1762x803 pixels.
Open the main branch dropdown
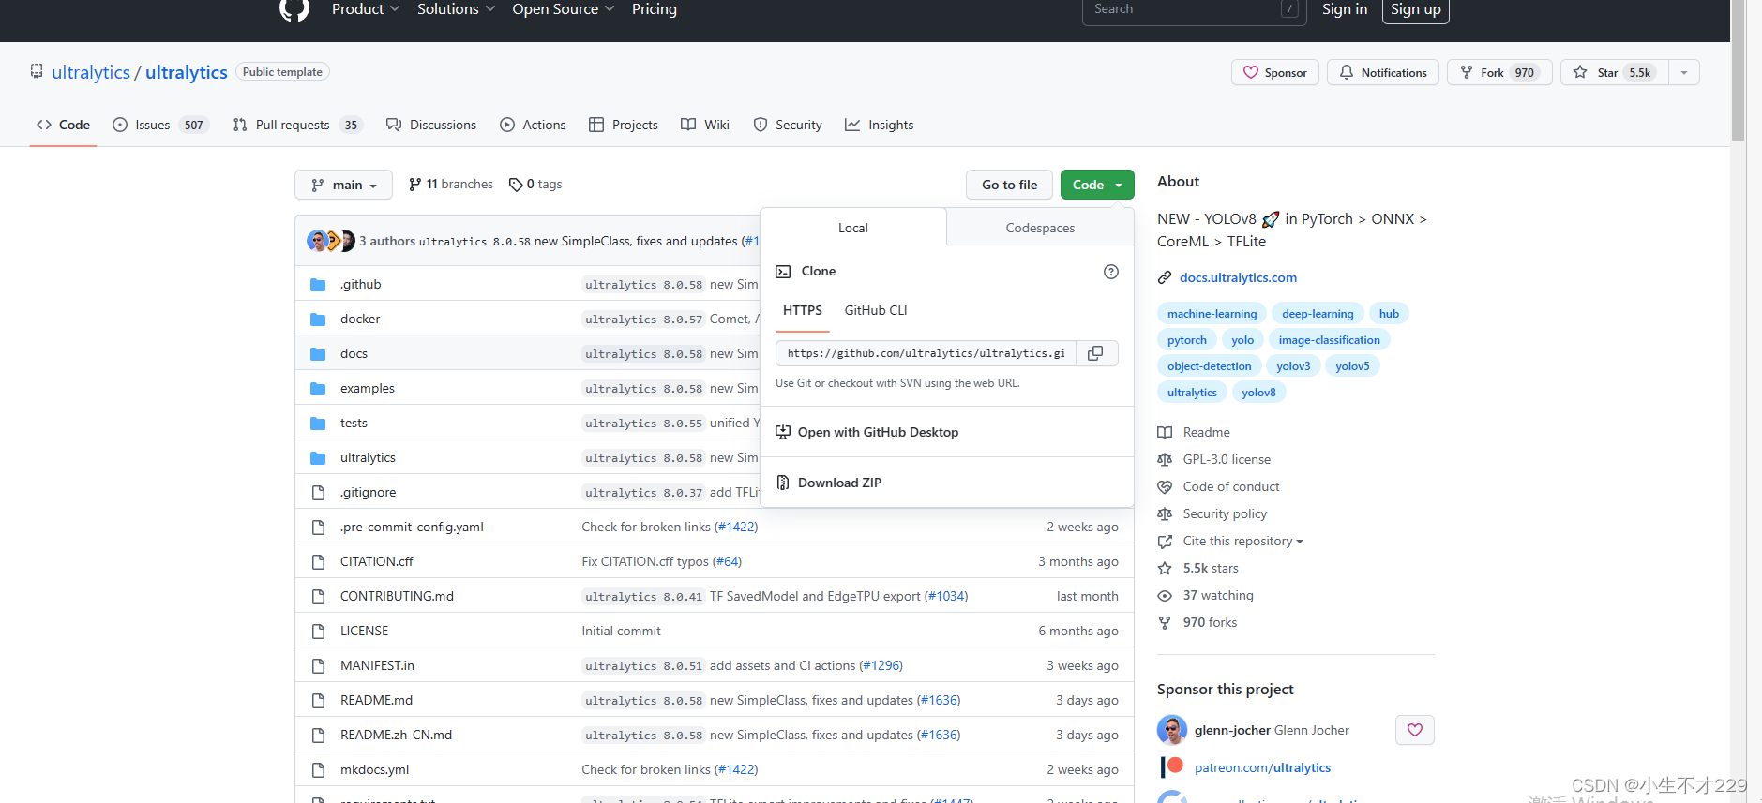point(344,185)
